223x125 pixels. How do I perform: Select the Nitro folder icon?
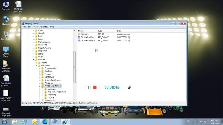pyautogui.click(x=36, y=54)
